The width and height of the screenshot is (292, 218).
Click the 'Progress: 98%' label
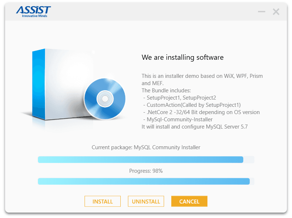[146, 171]
